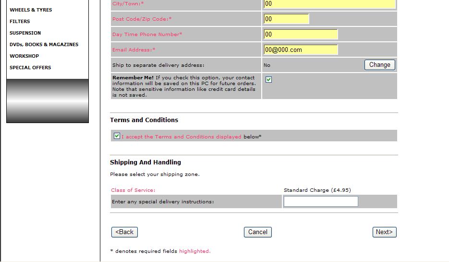
Task: Go to the Suspension category
Action: pos(25,33)
